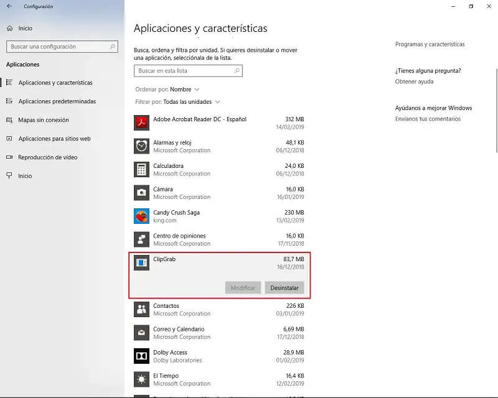Open the home icon next to Inicio
Screen dimensions: 498x398
click(10, 28)
